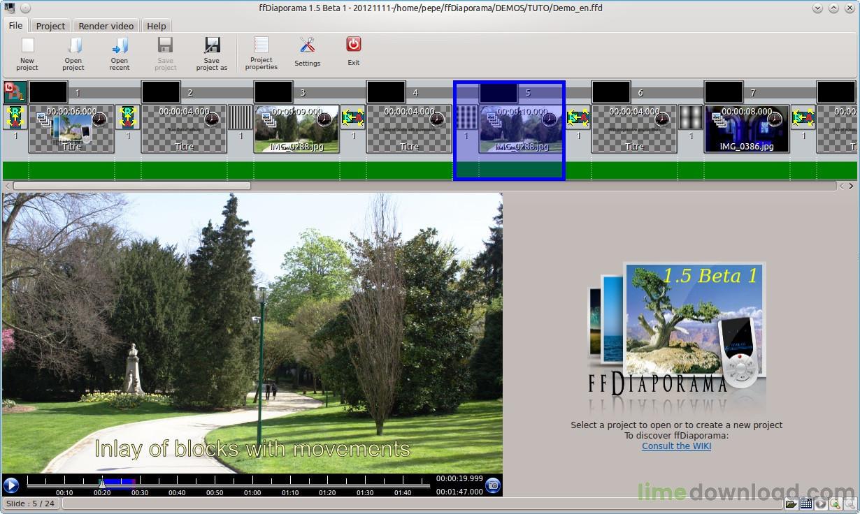Click the zoom-in magnifier icon in the status bar

[835, 504]
